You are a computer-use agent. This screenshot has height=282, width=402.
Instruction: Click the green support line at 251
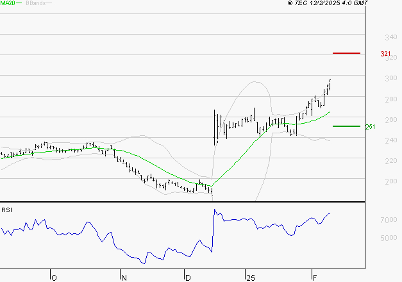(x=346, y=126)
